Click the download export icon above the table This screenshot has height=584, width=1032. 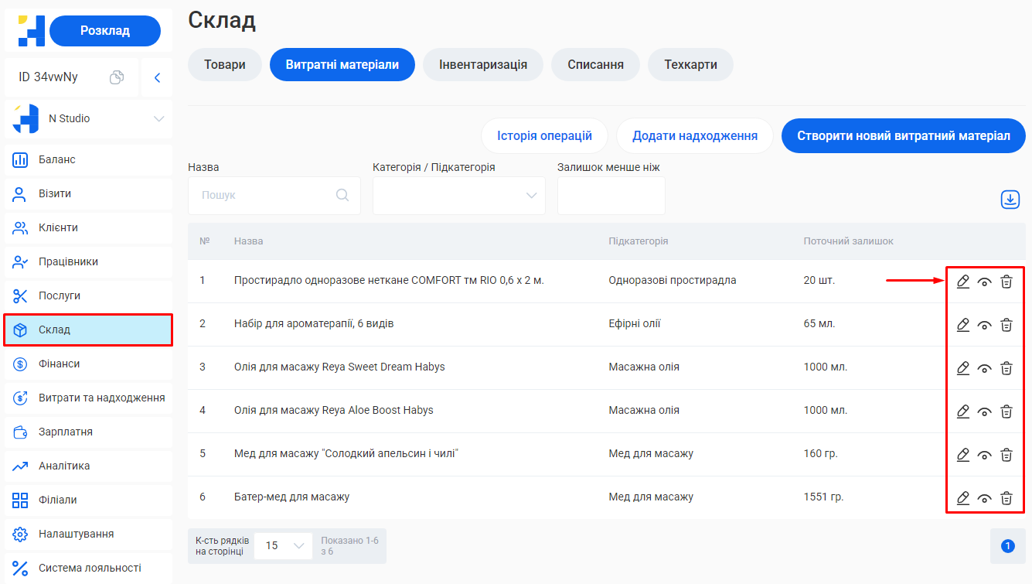[x=1010, y=200]
